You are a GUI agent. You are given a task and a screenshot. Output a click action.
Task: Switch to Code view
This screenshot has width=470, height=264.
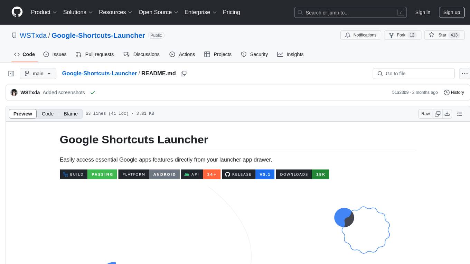pos(47,114)
